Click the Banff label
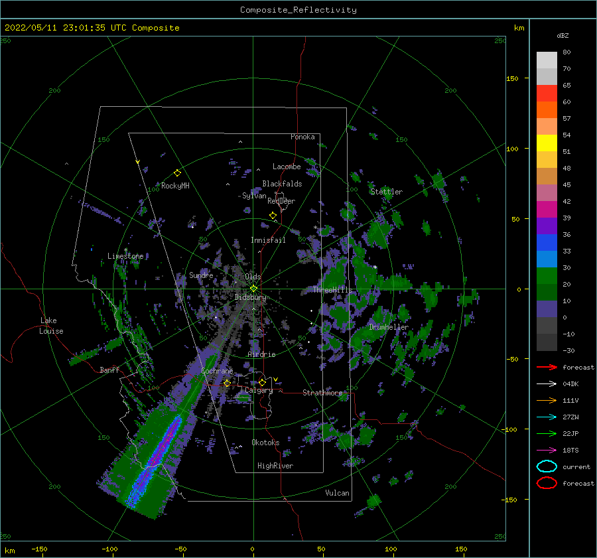597x558 pixels. click(x=109, y=370)
